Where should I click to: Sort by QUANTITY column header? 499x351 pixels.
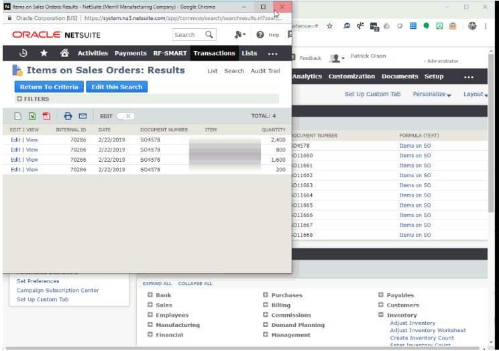pos(274,130)
